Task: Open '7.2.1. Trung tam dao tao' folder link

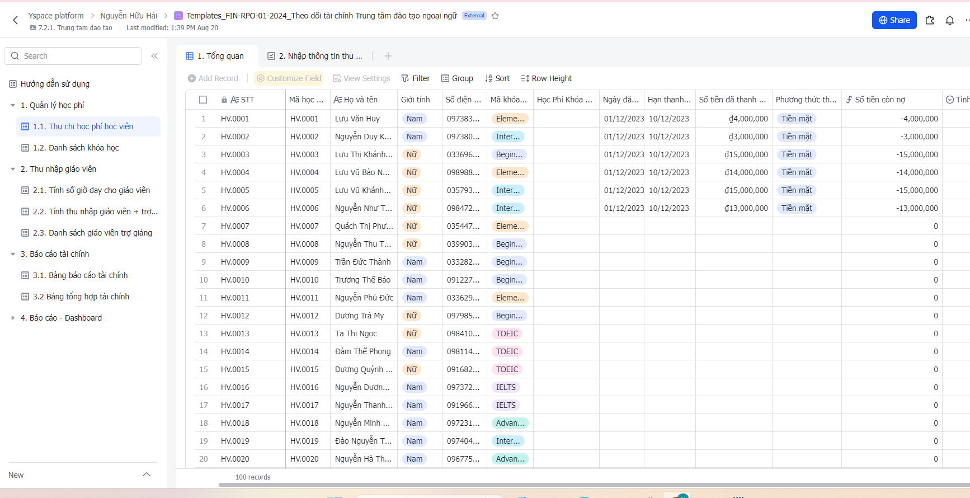Action: [x=71, y=28]
